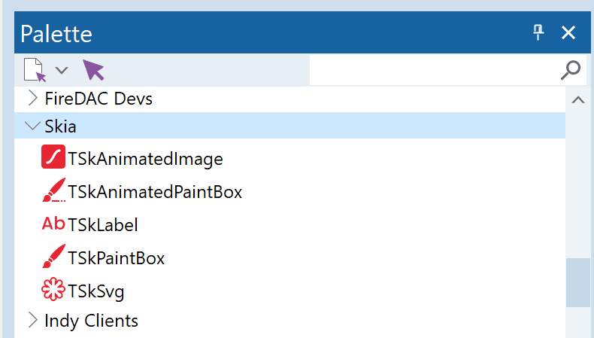This screenshot has height=338, width=594.
Task: Click the vertical scrollbar thumb
Action: click(x=578, y=282)
